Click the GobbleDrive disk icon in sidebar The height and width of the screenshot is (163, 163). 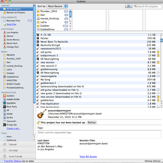click(x=5, y=77)
